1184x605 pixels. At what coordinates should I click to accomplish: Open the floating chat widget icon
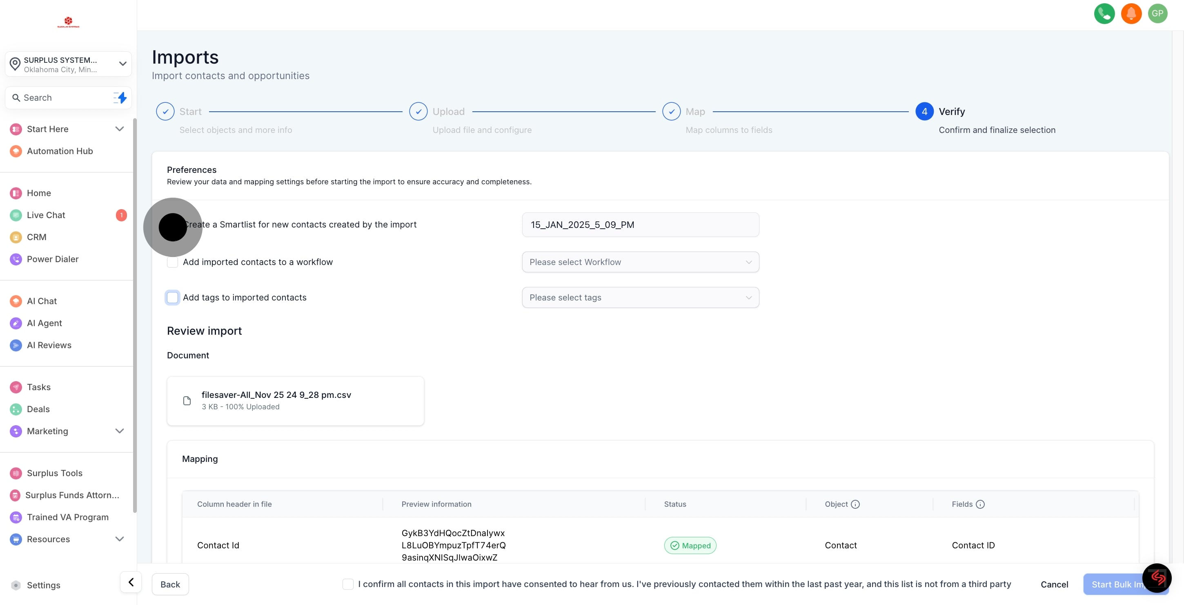pos(1156,577)
